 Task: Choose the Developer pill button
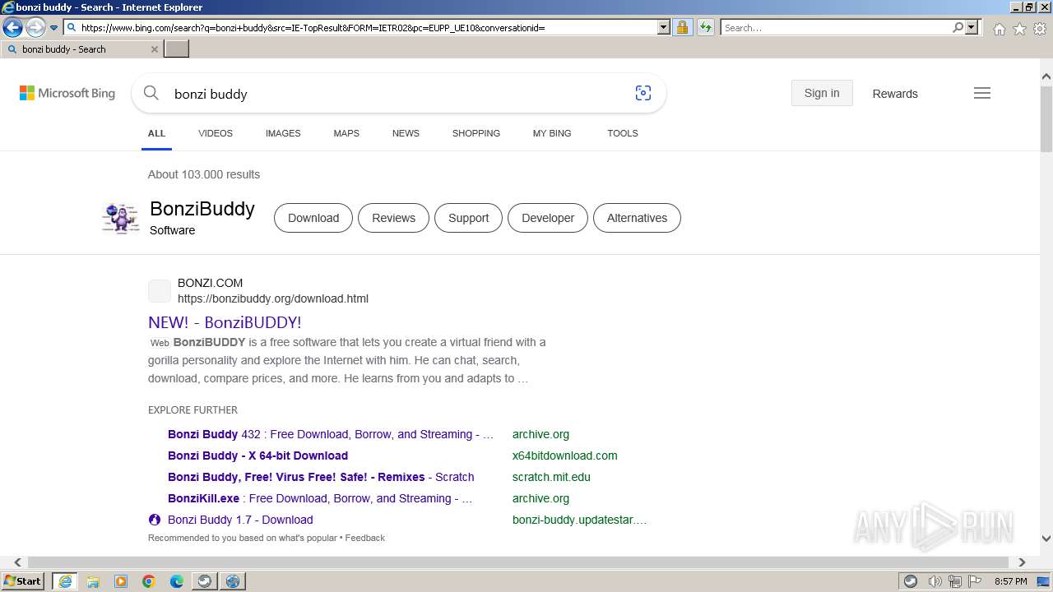pyautogui.click(x=548, y=218)
